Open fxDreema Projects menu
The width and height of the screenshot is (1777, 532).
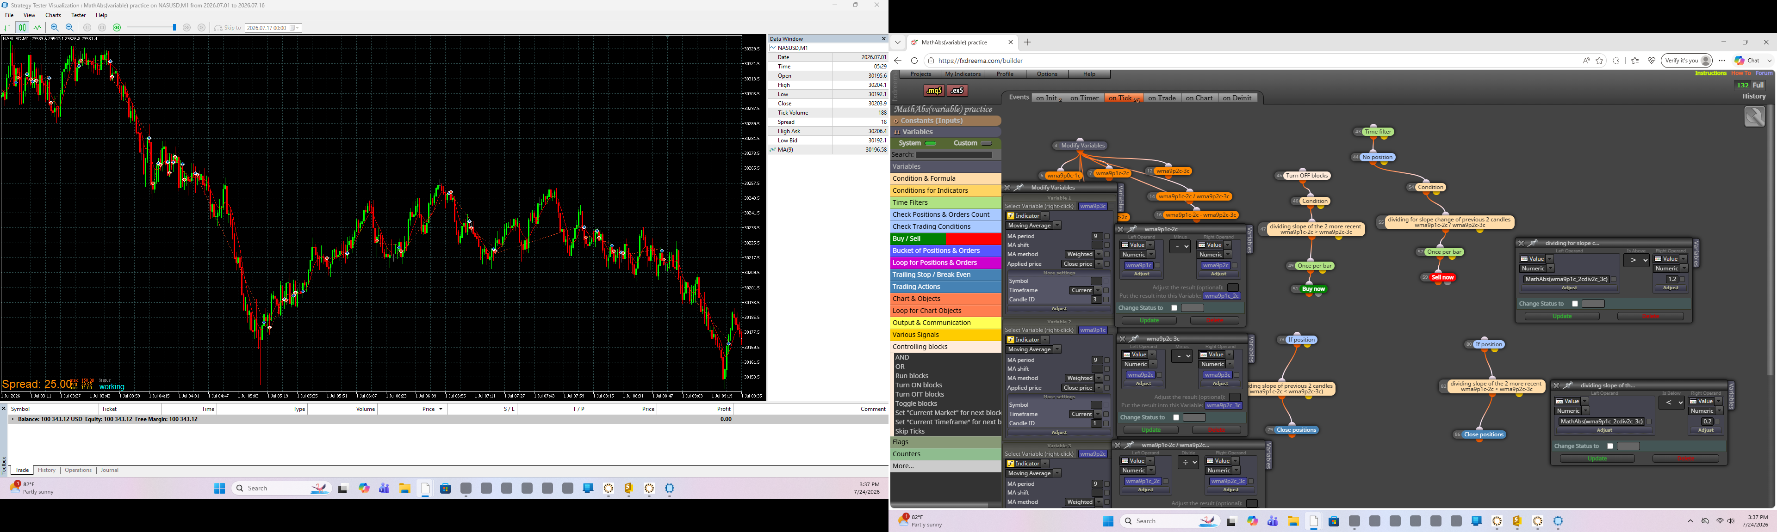click(x=921, y=74)
